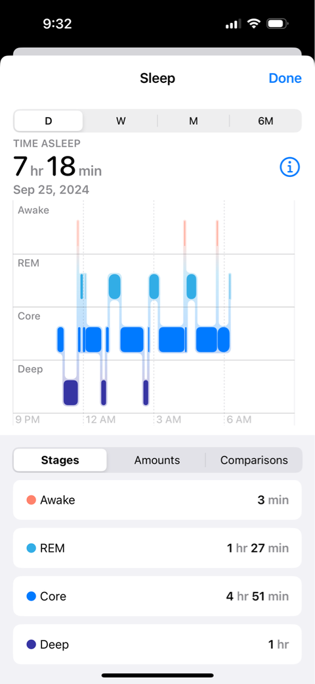Open the Awake 3 min row

(x=157, y=500)
